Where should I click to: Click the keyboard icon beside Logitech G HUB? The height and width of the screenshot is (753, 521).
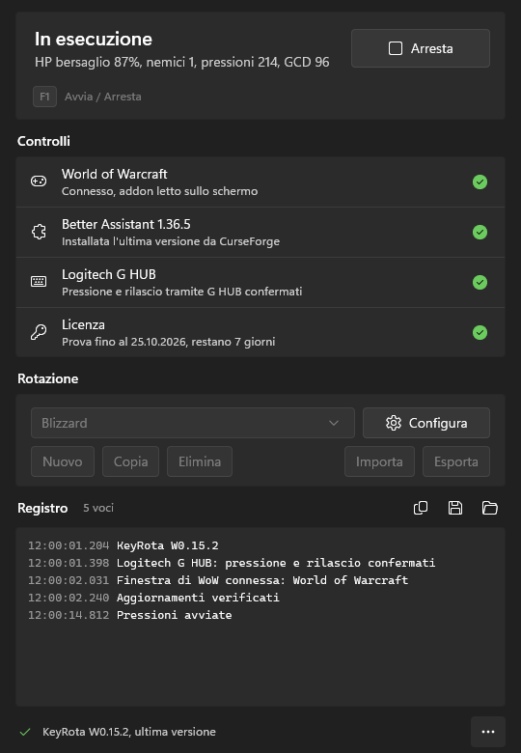coord(39,282)
